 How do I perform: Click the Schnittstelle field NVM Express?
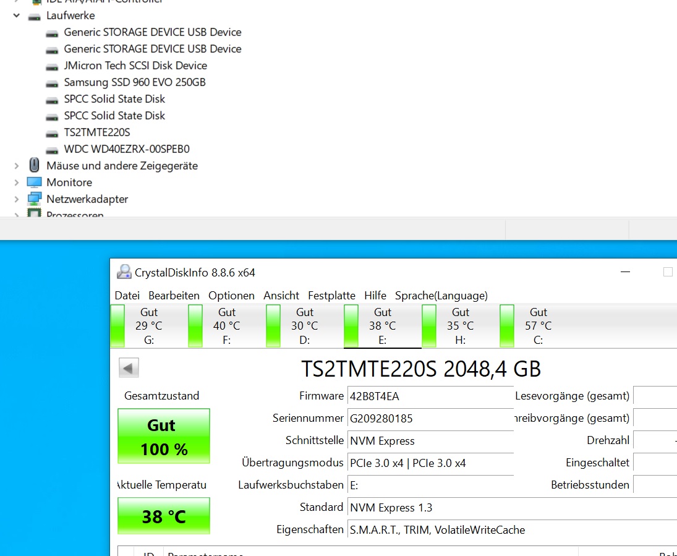click(430, 440)
